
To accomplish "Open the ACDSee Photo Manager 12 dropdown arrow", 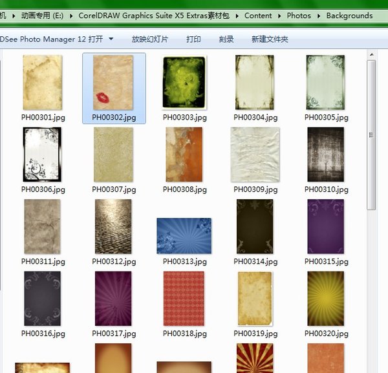I will pyautogui.click(x=111, y=39).
